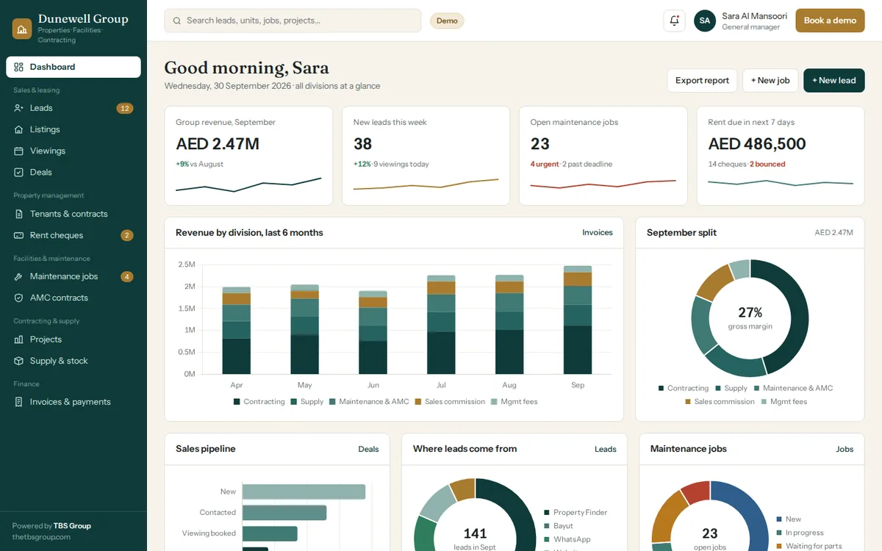Select Deals in the sidebar

73,172
